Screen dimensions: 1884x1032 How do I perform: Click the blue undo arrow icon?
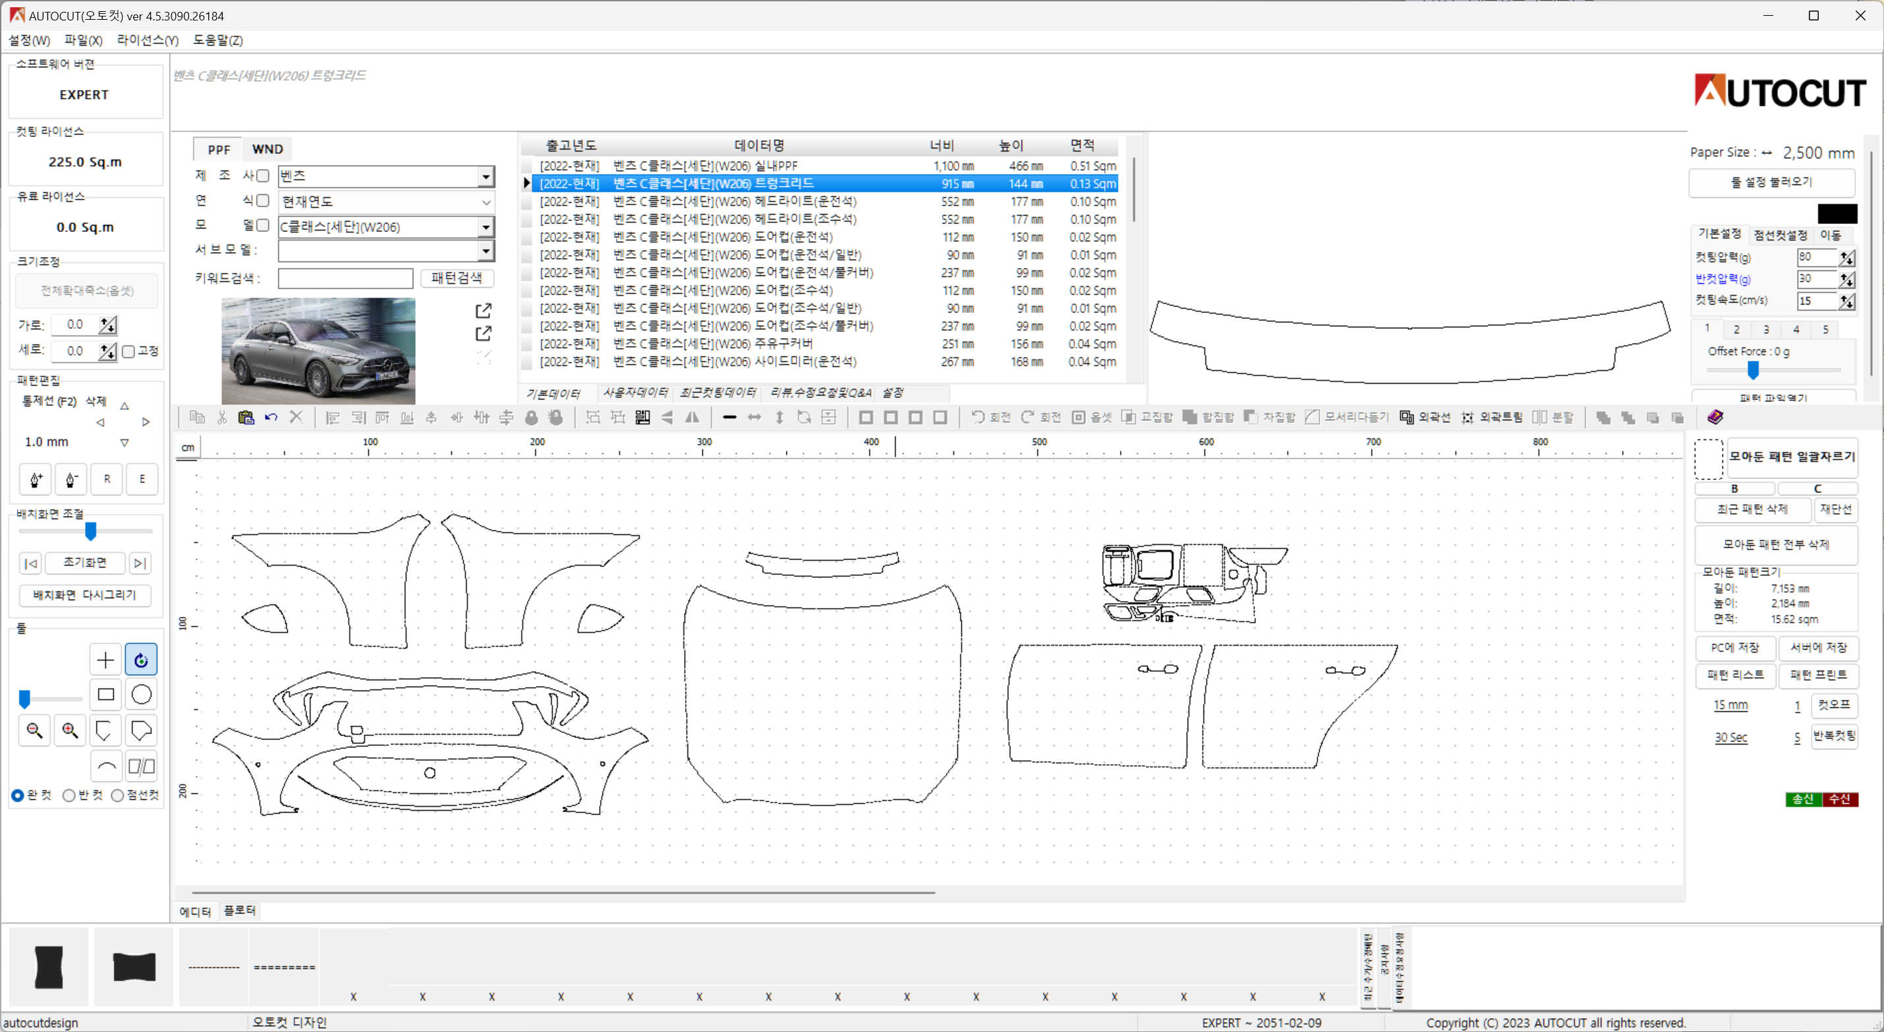click(271, 418)
